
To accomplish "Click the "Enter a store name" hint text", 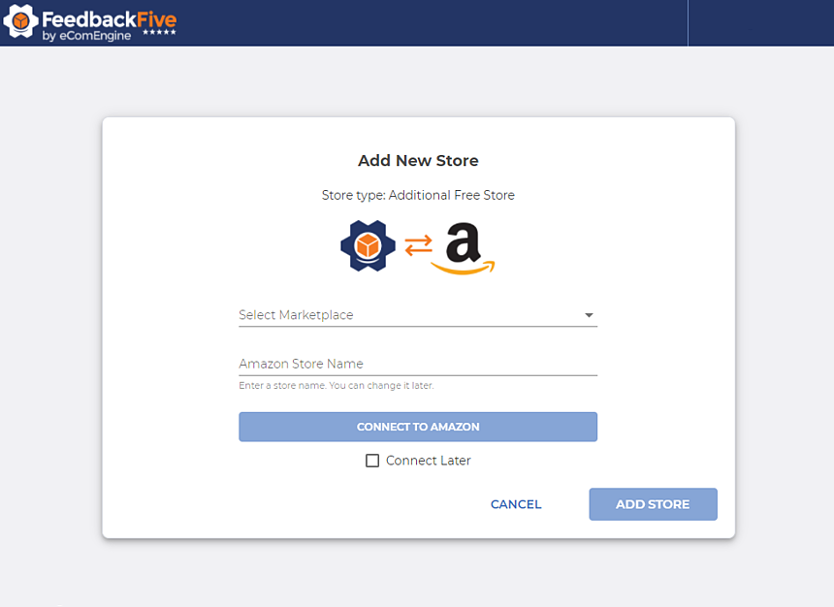I will [336, 386].
